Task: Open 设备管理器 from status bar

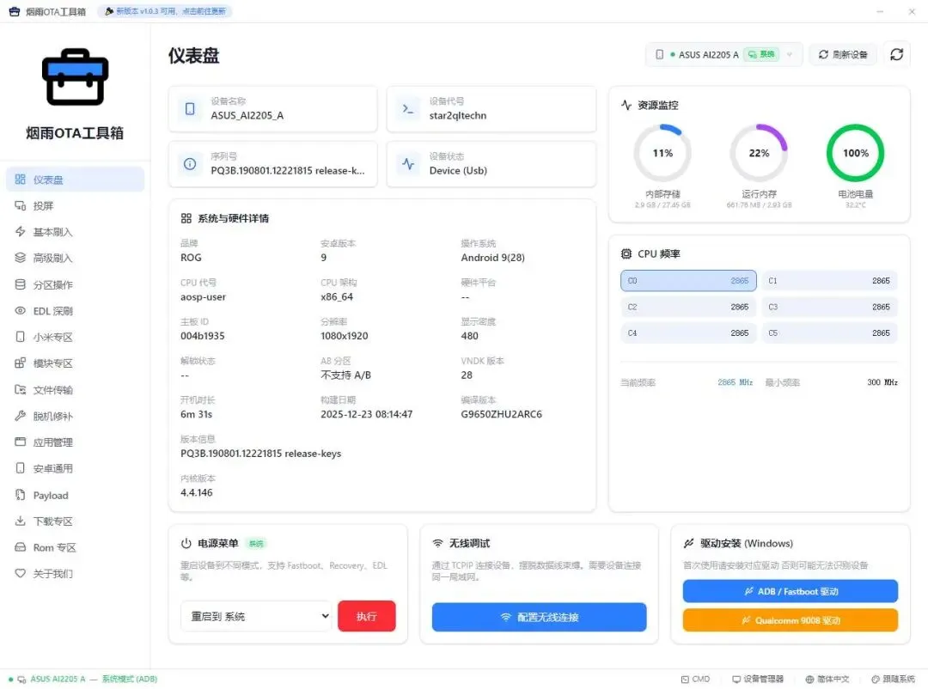Action: [758, 679]
